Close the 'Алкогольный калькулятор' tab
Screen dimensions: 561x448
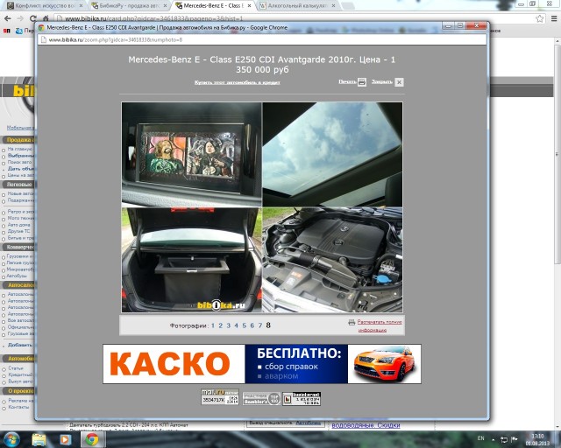[x=333, y=6]
